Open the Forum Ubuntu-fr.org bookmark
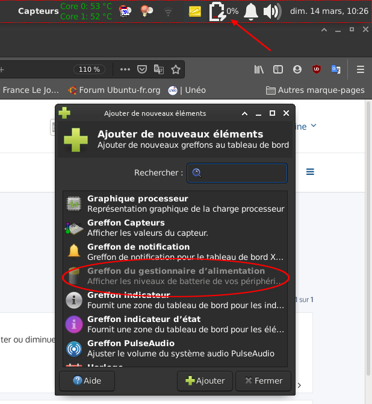The image size is (372, 404). [114, 90]
